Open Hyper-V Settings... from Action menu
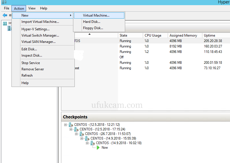 (x=43, y=29)
